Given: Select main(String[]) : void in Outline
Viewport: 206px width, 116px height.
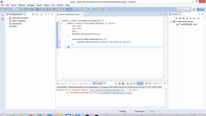Looking at the screenshot, I should point(189,24).
